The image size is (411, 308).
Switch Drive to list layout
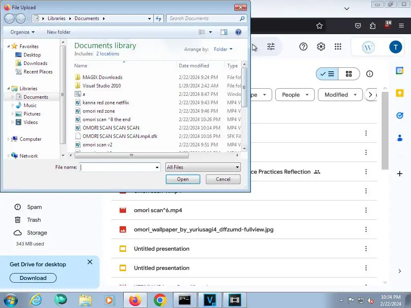(327, 74)
